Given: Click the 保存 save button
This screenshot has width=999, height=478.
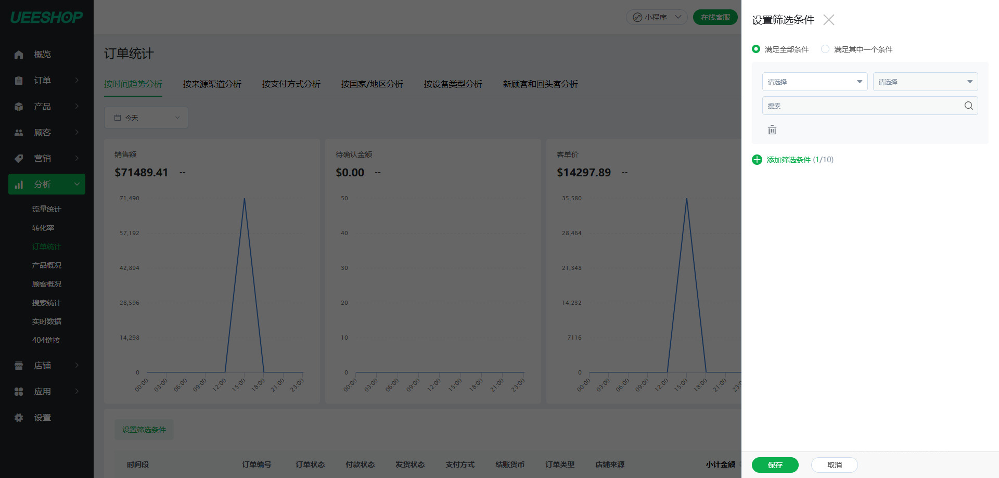Looking at the screenshot, I should coord(775,465).
